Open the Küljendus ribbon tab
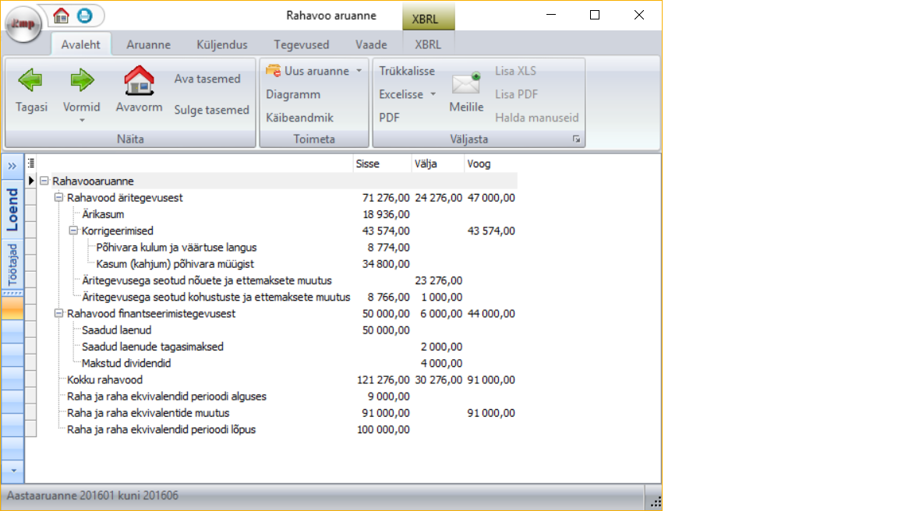This screenshot has height=511, width=898. [x=222, y=44]
